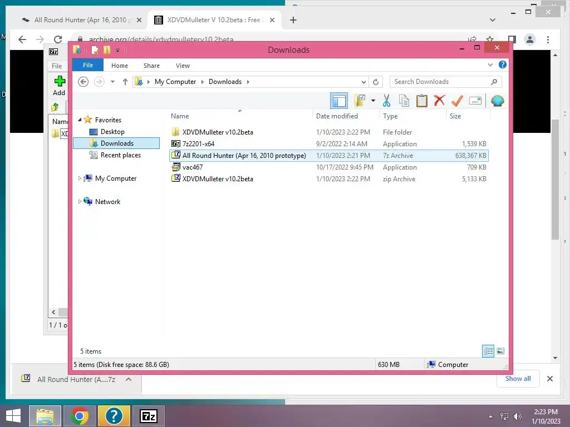Select the Network navigation item
Viewport: 570px width, 427px height.
click(x=107, y=201)
